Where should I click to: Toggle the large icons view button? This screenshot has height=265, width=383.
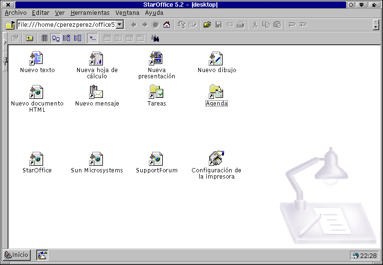click(x=56, y=38)
